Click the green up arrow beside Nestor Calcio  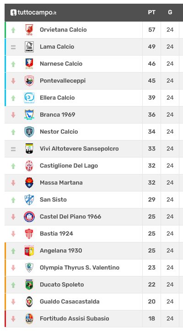(x=13, y=132)
